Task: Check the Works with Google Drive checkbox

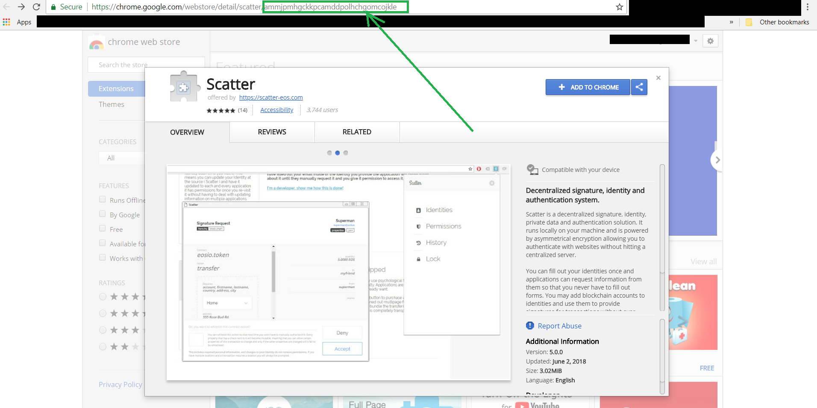Action: pos(102,257)
